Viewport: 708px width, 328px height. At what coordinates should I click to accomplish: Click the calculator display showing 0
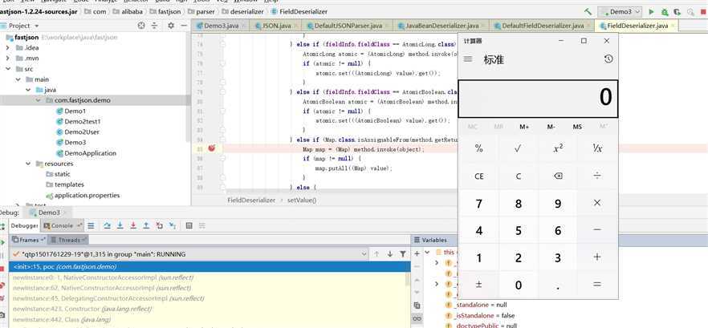(x=538, y=99)
